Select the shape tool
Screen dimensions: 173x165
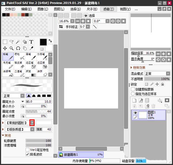point(25,42)
